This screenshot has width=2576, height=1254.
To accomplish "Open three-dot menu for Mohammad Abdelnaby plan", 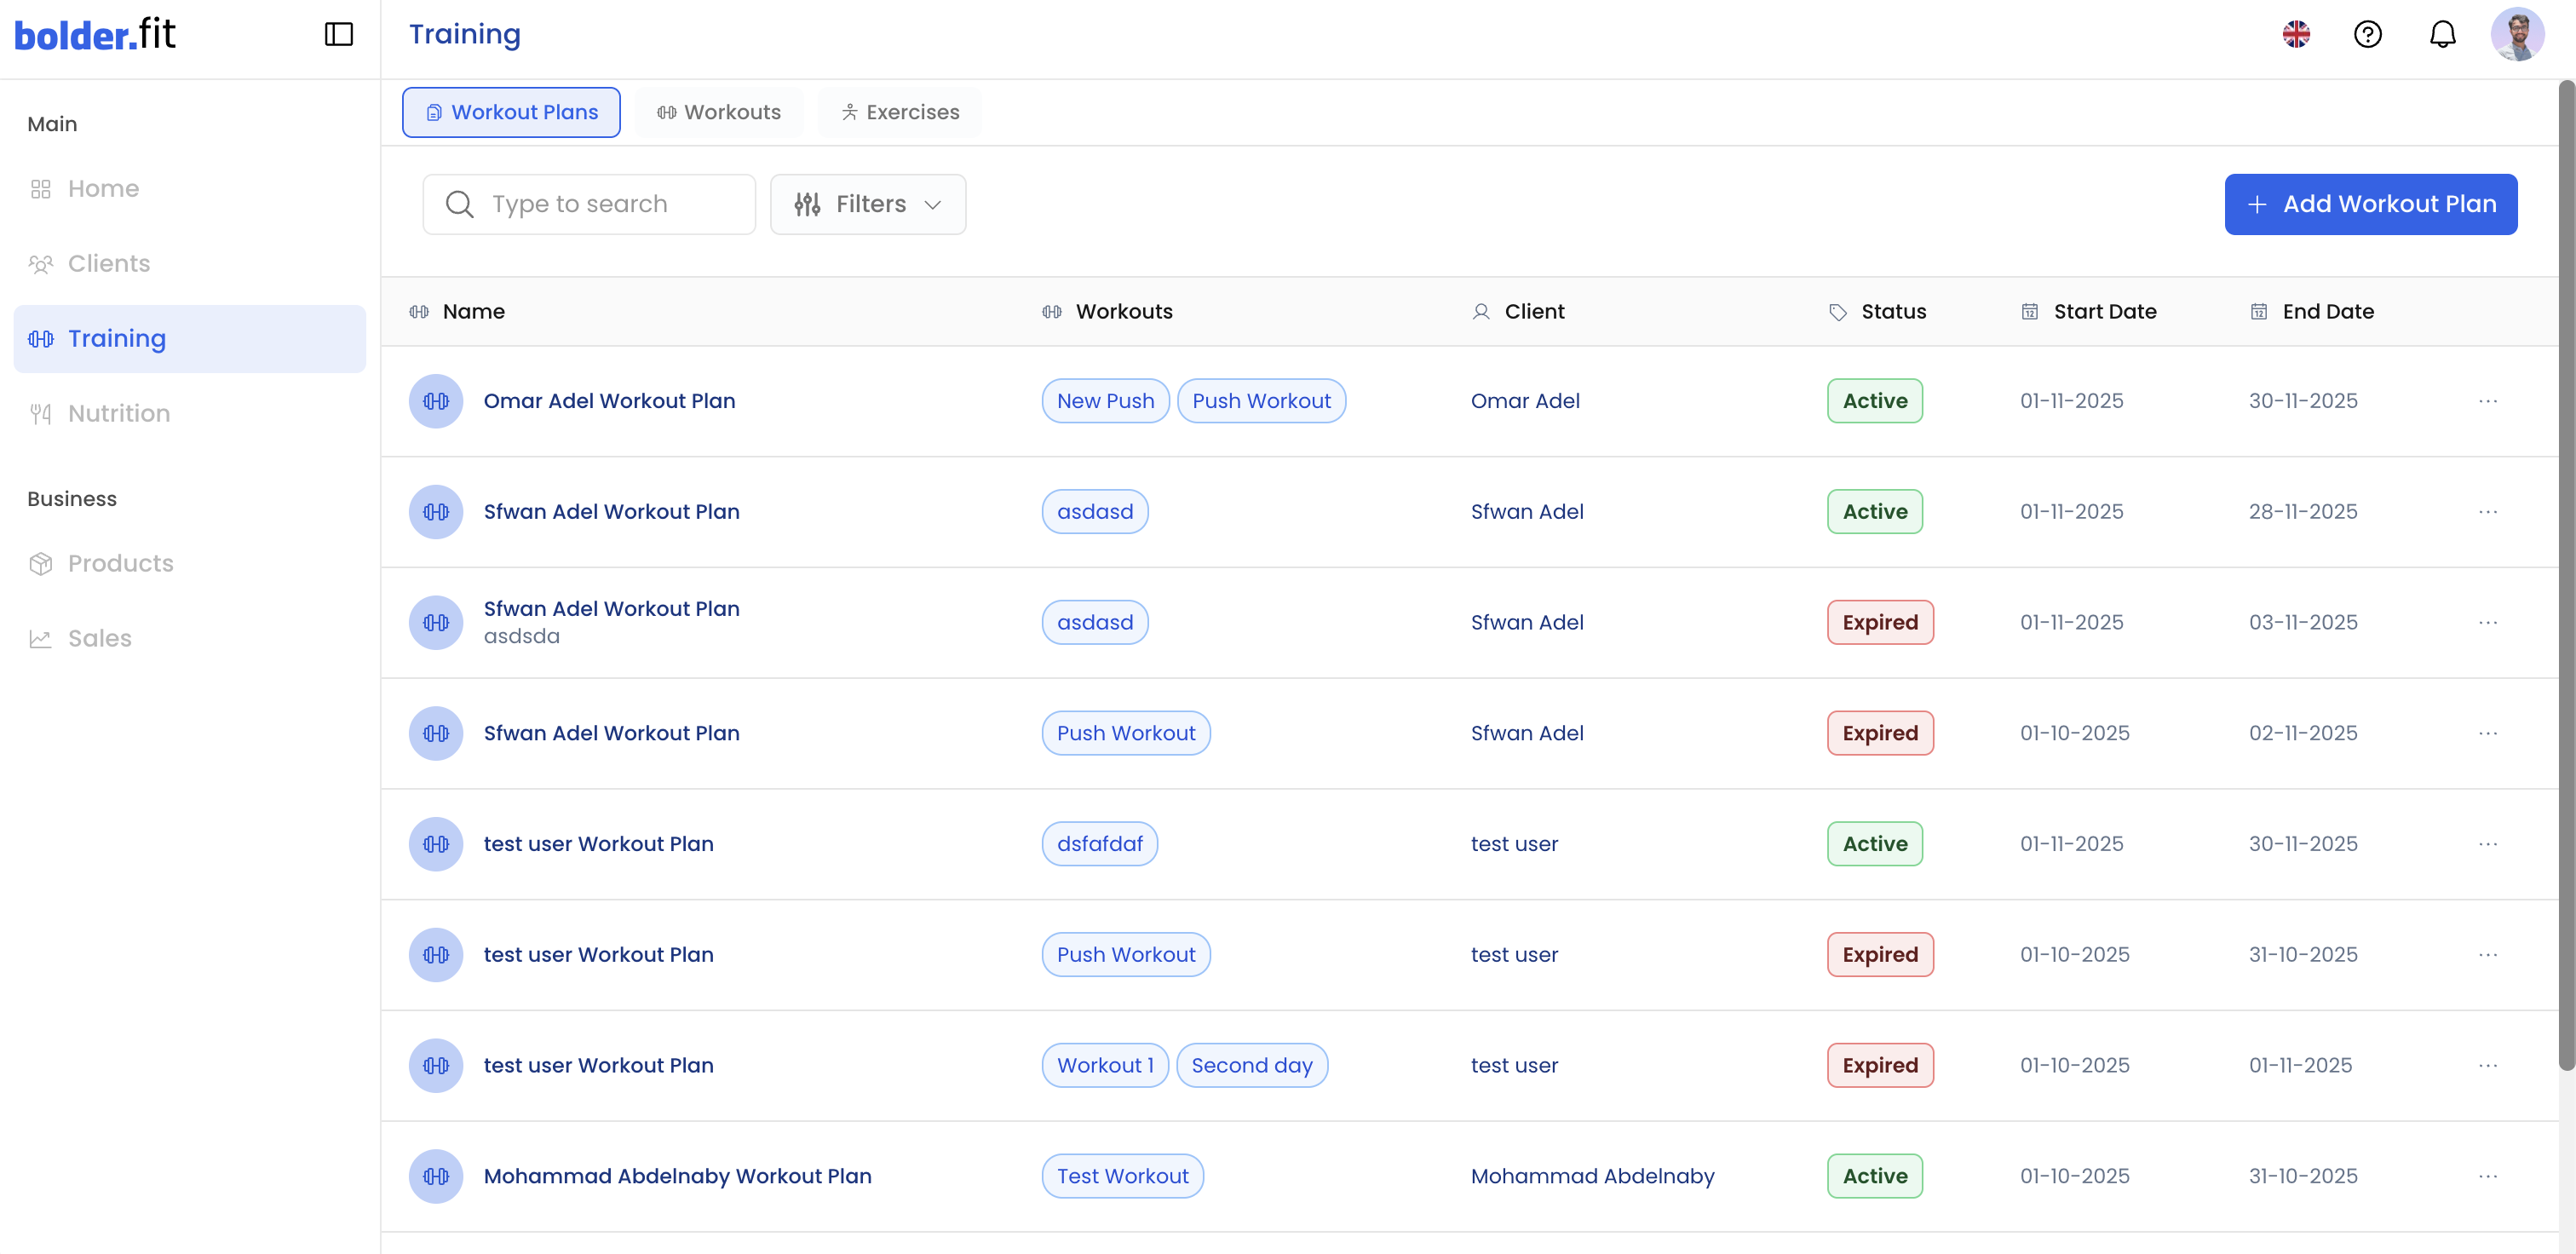I will (x=2488, y=1176).
